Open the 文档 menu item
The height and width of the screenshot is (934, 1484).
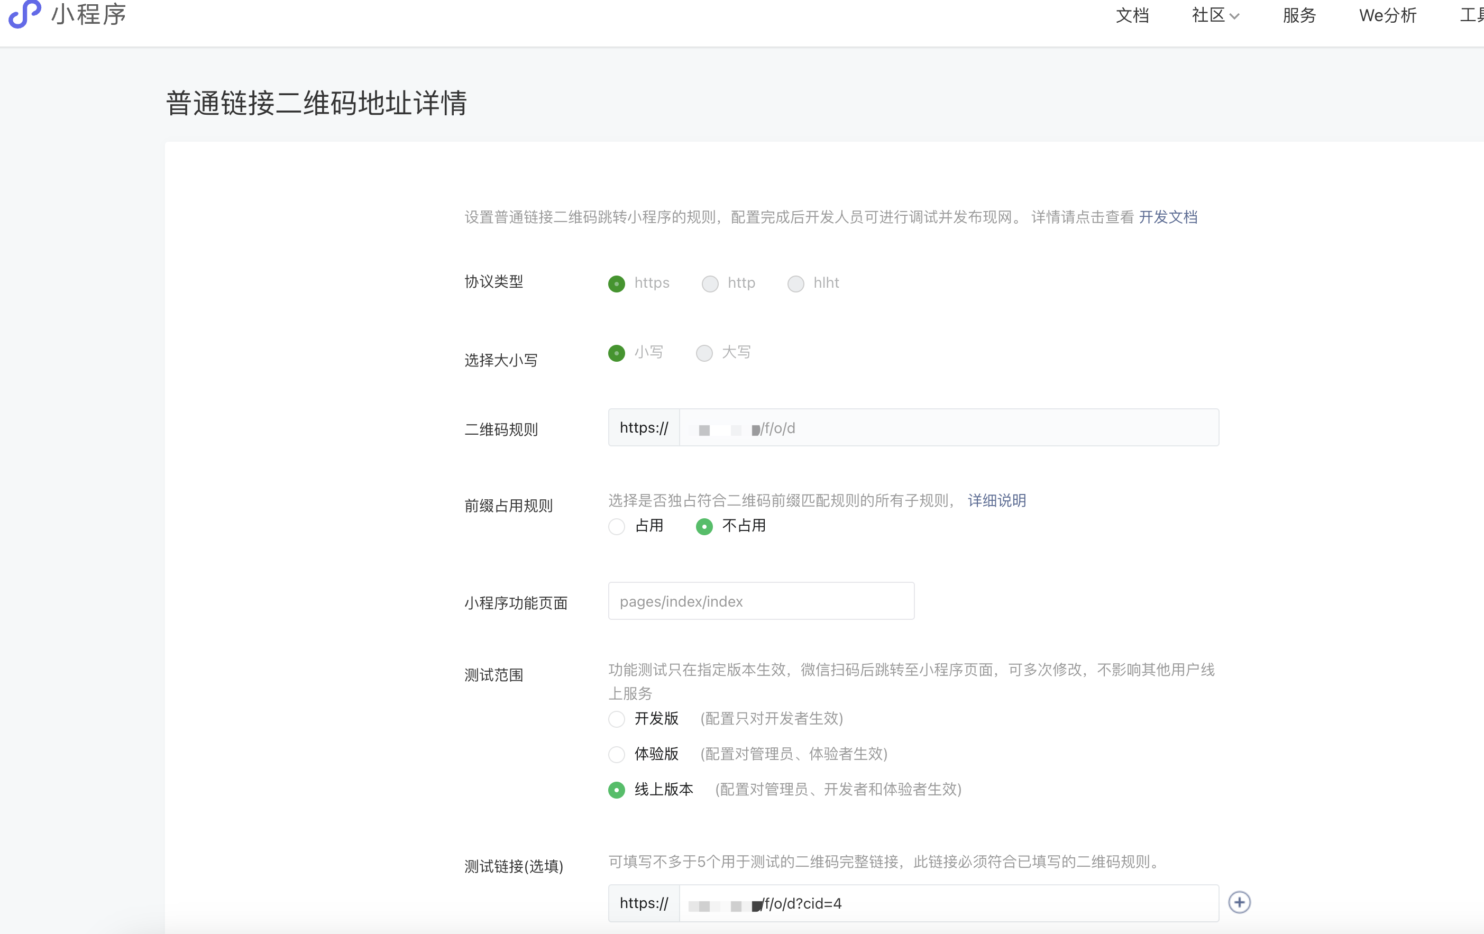[x=1132, y=15]
